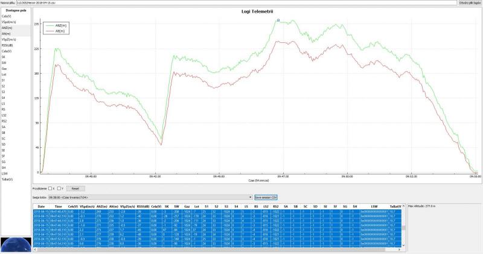The width and height of the screenshot is (483, 254).
Task: Click the Otwórz plik logów button
Action: [469, 2]
